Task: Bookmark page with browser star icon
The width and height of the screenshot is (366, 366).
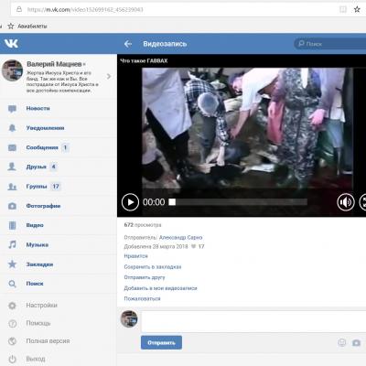Action: point(357,9)
